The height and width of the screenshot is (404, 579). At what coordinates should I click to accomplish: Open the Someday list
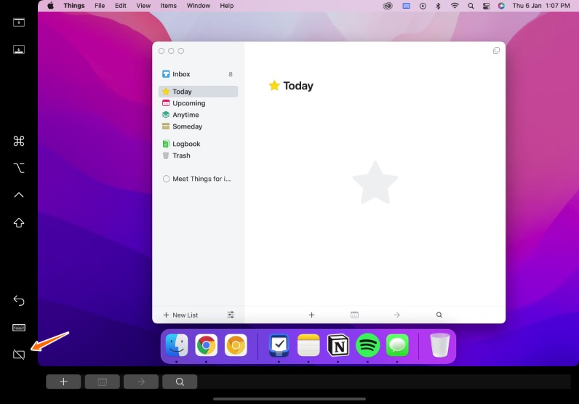[198, 126]
